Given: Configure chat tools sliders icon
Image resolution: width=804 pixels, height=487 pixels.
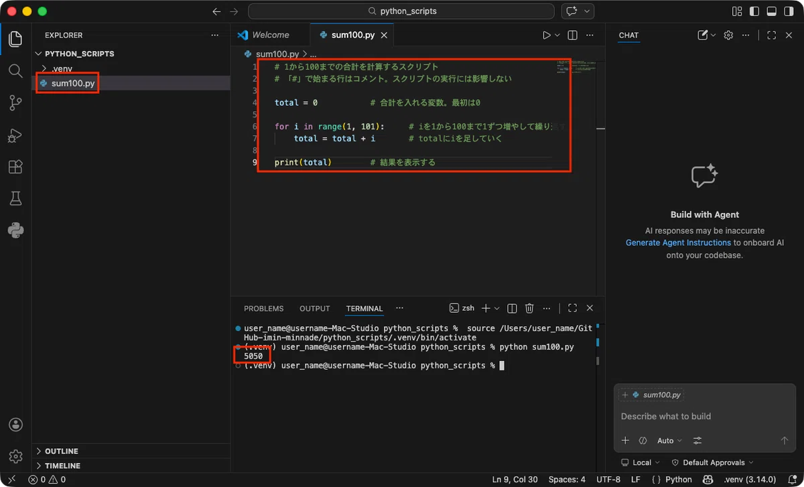Looking at the screenshot, I should click(x=697, y=441).
